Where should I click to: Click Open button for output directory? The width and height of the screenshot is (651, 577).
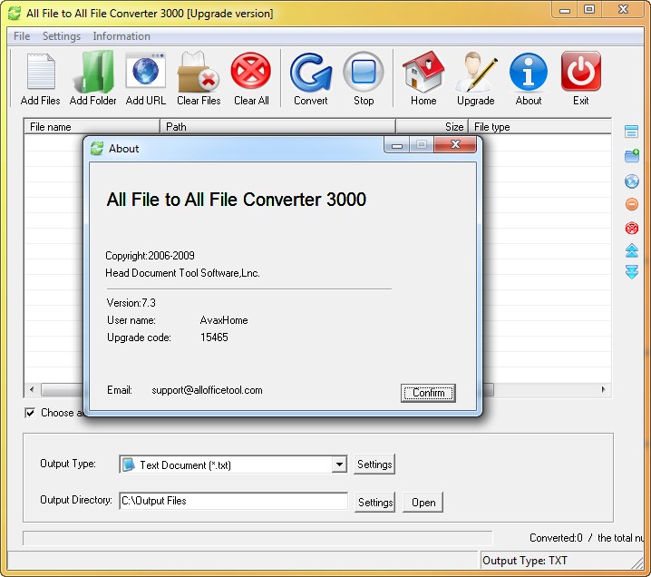[x=423, y=503]
